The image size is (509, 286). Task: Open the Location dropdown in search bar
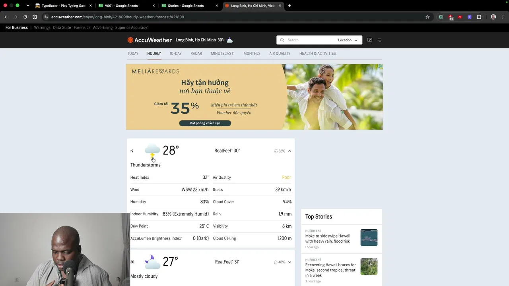pos(348,40)
